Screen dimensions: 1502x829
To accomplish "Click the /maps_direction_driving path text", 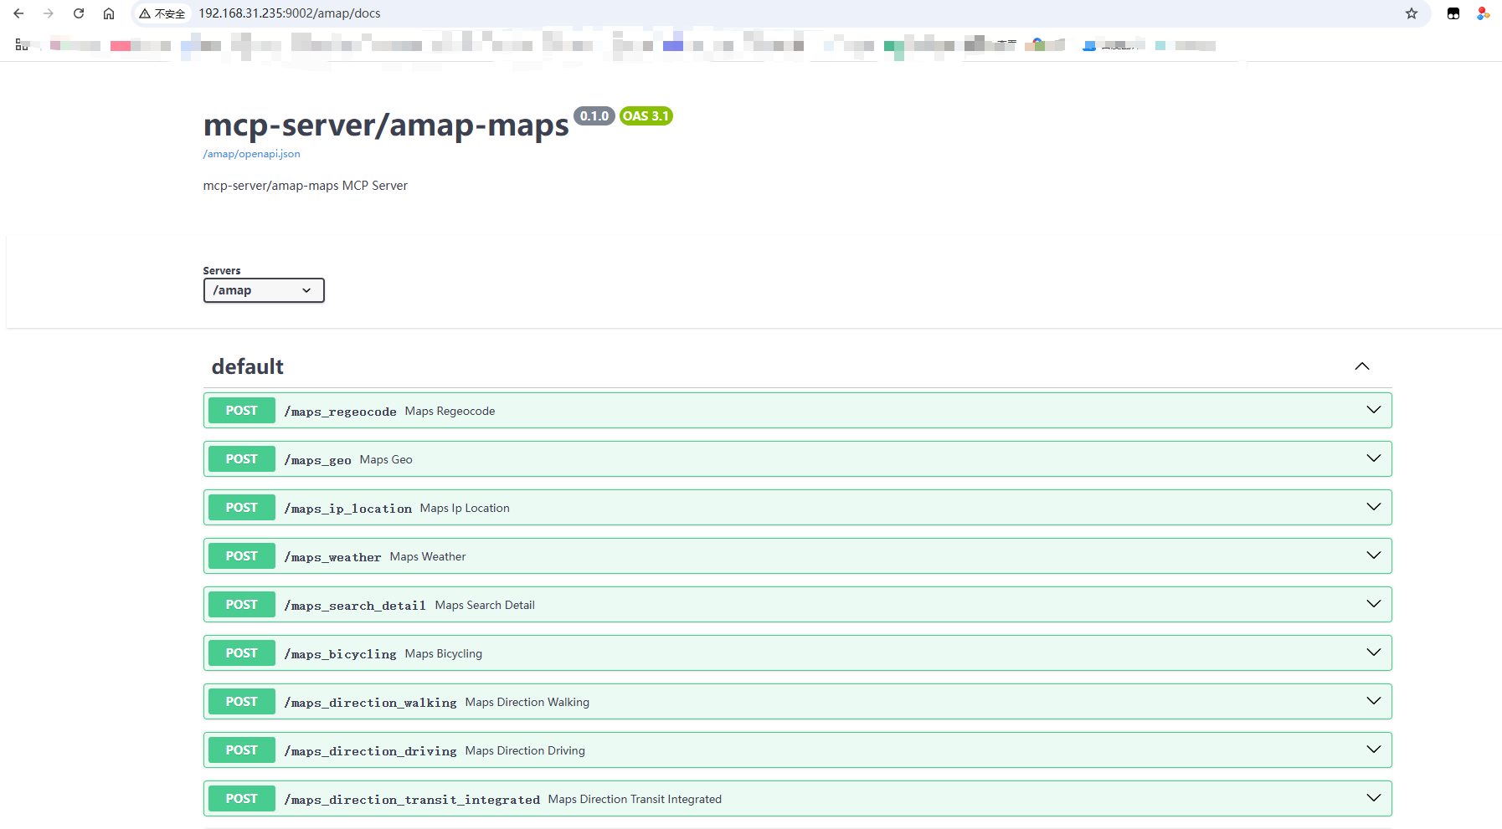I will [370, 751].
